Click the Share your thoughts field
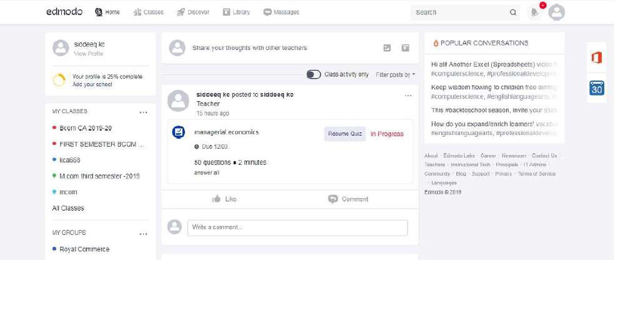The width and height of the screenshot is (618, 328). tap(249, 47)
